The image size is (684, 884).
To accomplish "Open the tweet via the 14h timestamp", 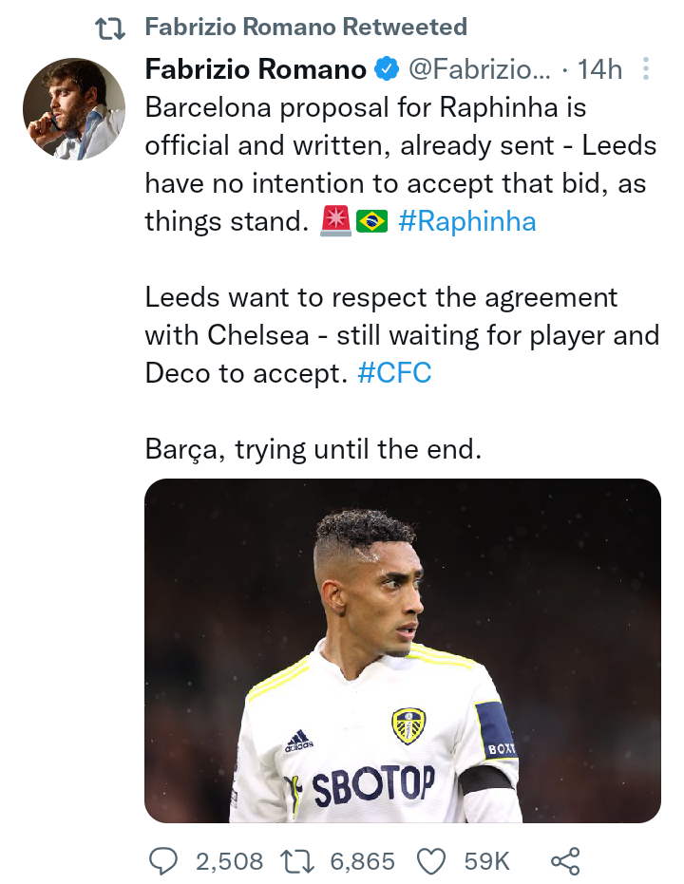I will click(x=600, y=69).
